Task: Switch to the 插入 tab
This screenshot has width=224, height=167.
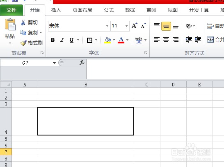Action: pyautogui.click(x=56, y=10)
